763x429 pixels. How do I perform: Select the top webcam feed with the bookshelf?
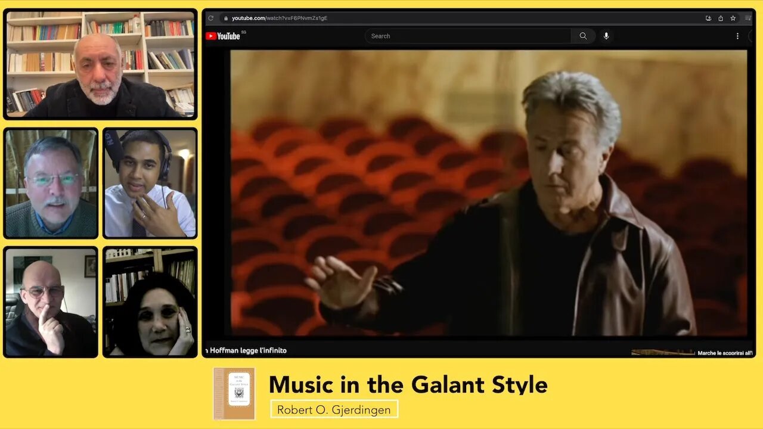pos(100,64)
